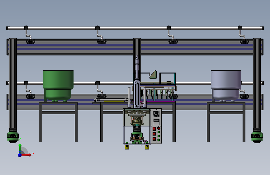
Task: Select the right vertical aluminum frame column
Action: [257, 83]
